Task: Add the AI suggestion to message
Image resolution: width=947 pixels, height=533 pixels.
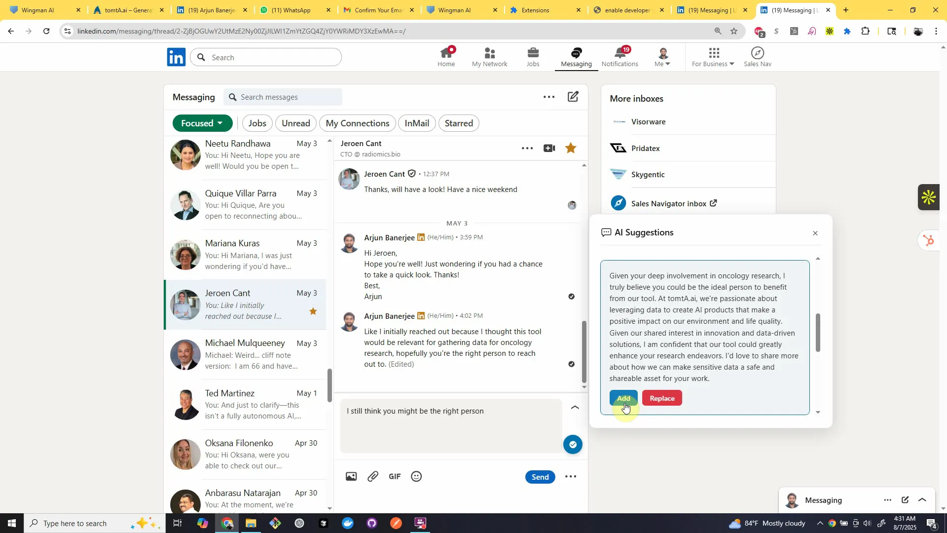Action: click(623, 398)
